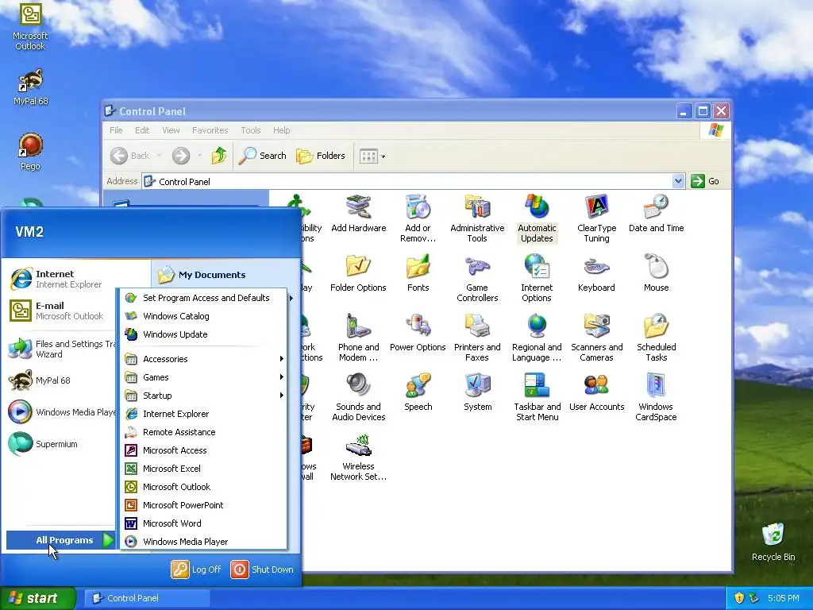Screen dimensions: 813x610
Task: Open Add Hardware in Control Panel
Action: pyautogui.click(x=358, y=214)
